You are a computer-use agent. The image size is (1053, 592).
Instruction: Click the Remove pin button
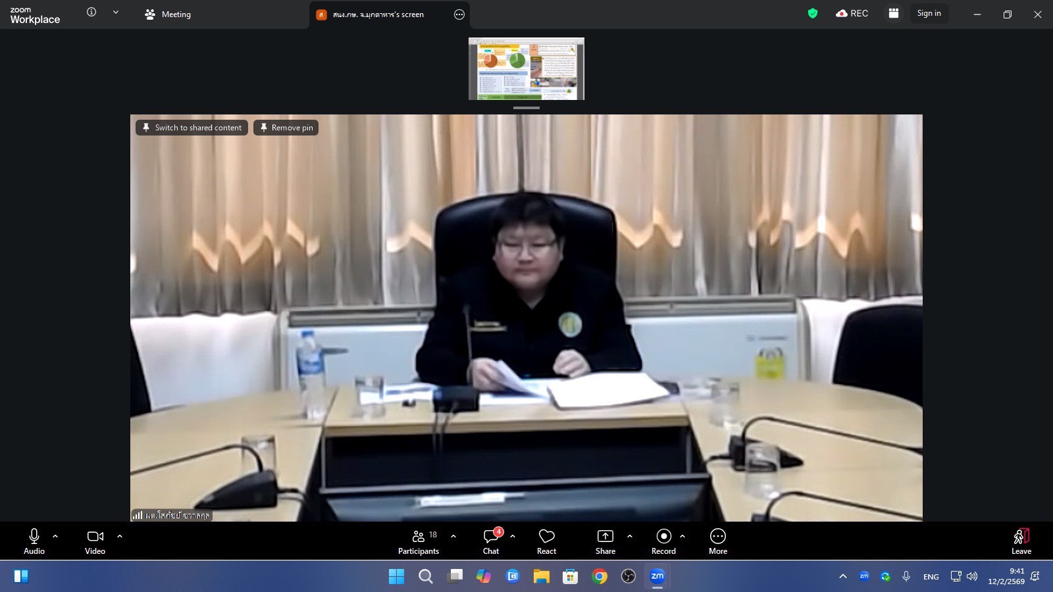[x=286, y=128]
